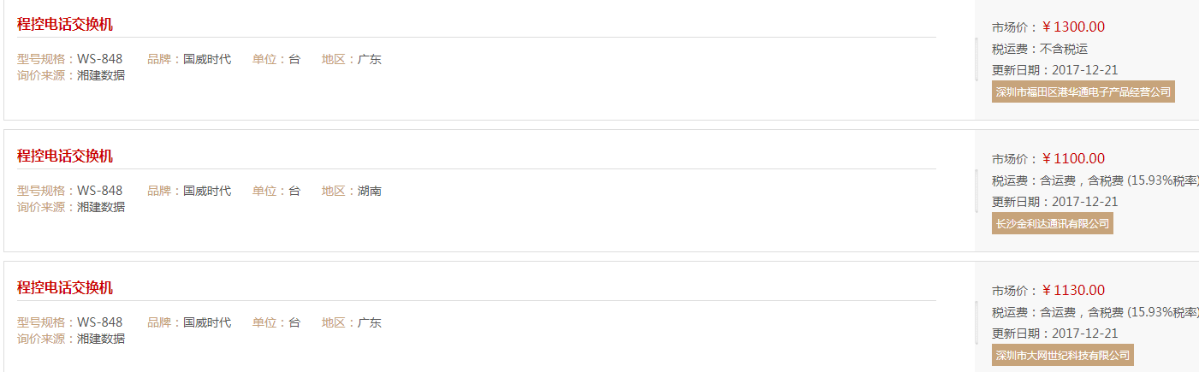Click the 湖南 region value
The width and height of the screenshot is (1199, 372).
point(370,191)
